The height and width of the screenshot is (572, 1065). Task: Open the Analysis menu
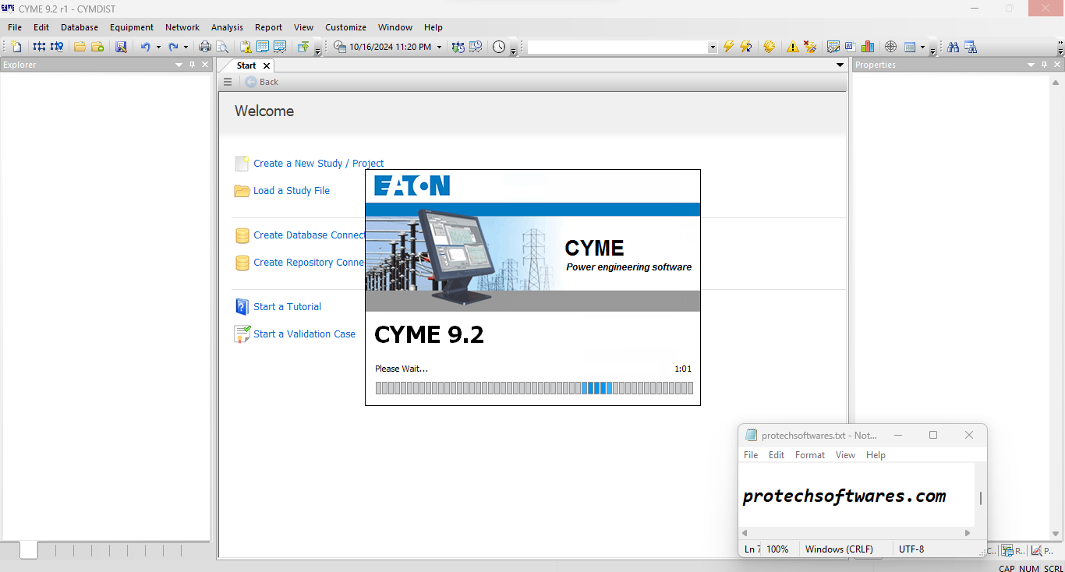(228, 27)
